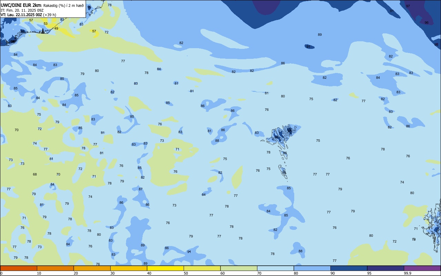Click the '68' humidity value on the map
This screenshot has width=441, height=276.
coord(35,174)
